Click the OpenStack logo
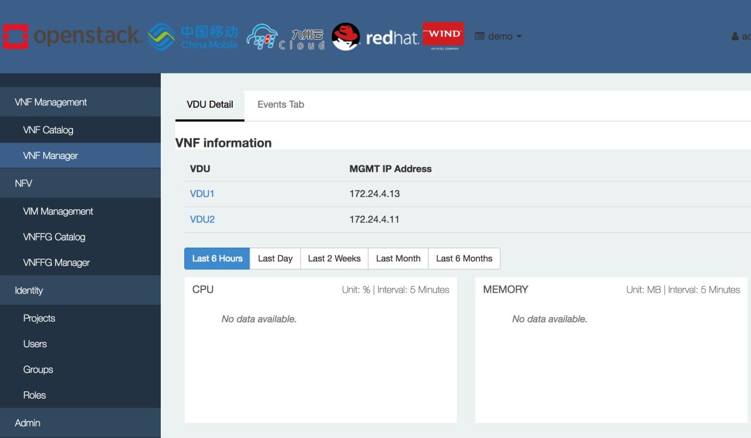Image resolution: width=751 pixels, height=438 pixels. 72,35
